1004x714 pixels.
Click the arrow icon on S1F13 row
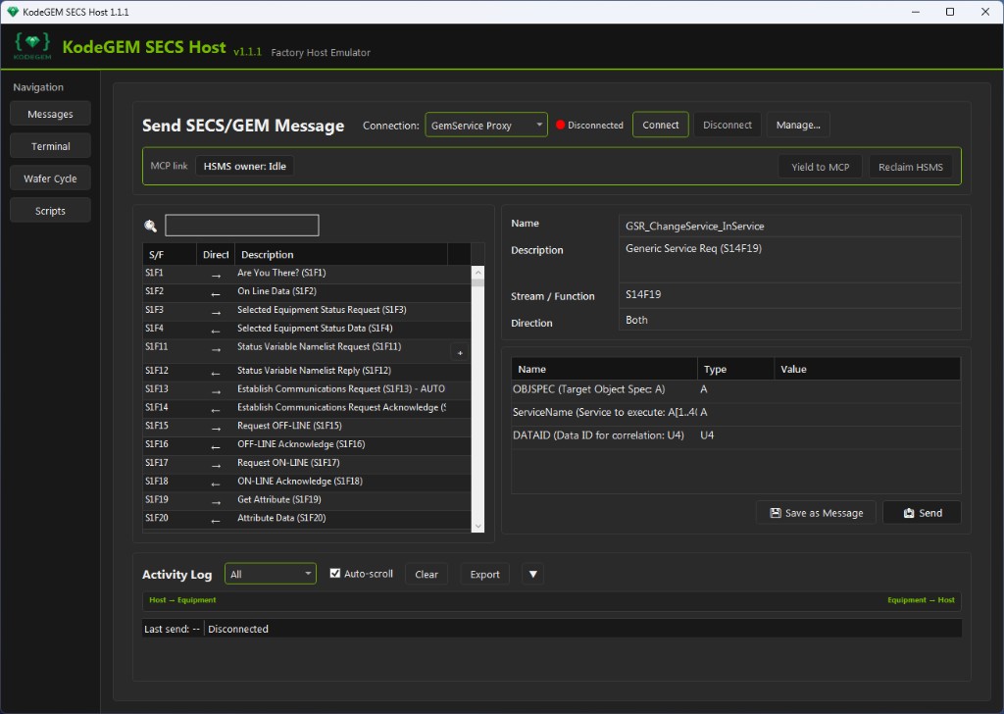tap(216, 391)
